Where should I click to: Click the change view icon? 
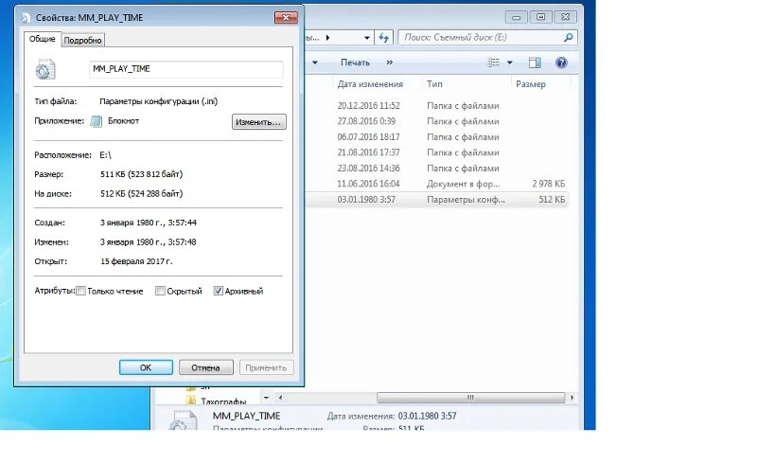[x=493, y=62]
